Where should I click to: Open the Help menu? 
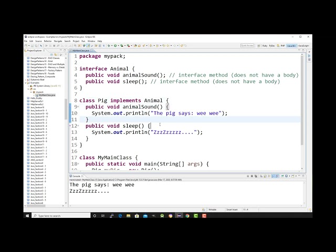coord(100,41)
